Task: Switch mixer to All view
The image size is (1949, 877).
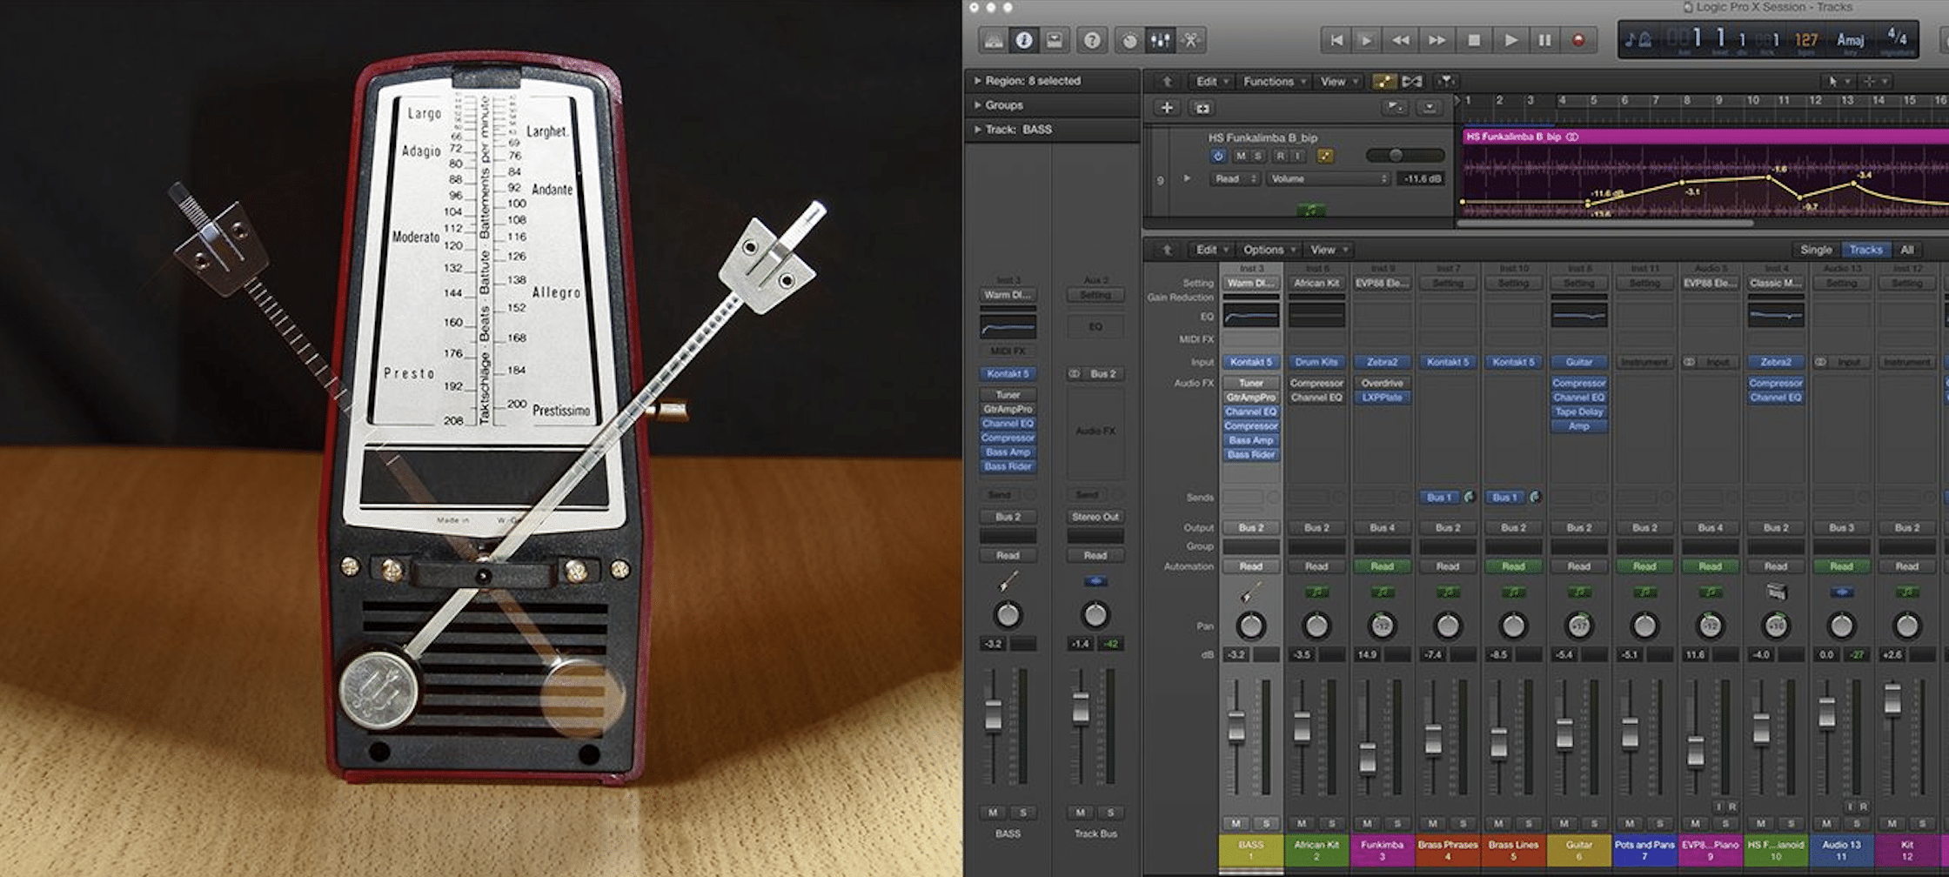Action: coord(1907,250)
